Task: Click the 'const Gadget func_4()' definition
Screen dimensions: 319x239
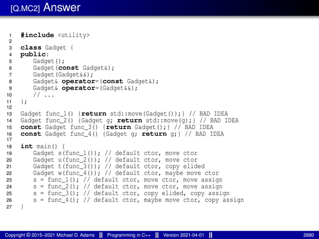Action: pos(122,133)
